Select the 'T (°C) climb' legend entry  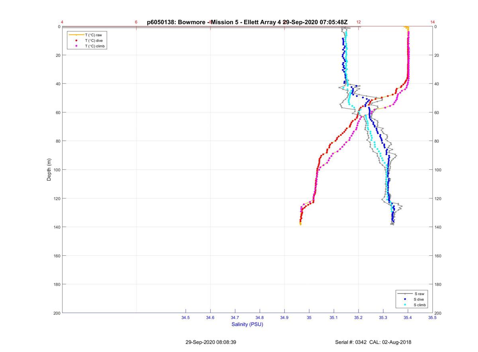click(x=96, y=46)
